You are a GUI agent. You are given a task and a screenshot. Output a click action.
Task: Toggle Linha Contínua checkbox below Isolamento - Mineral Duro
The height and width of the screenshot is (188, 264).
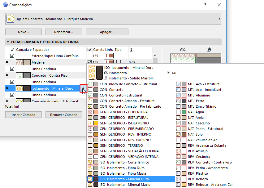pos(12,95)
